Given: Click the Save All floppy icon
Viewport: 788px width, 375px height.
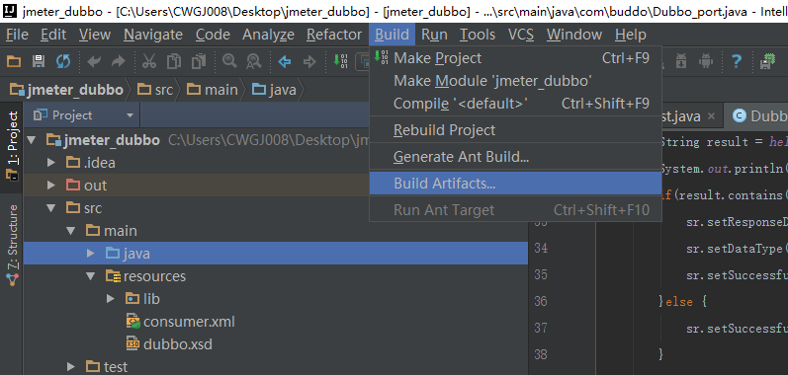Looking at the screenshot, I should coord(39,61).
